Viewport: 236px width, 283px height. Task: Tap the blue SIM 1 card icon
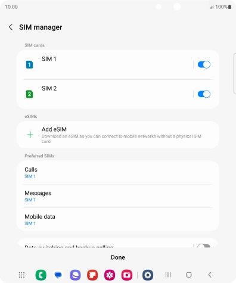click(29, 64)
